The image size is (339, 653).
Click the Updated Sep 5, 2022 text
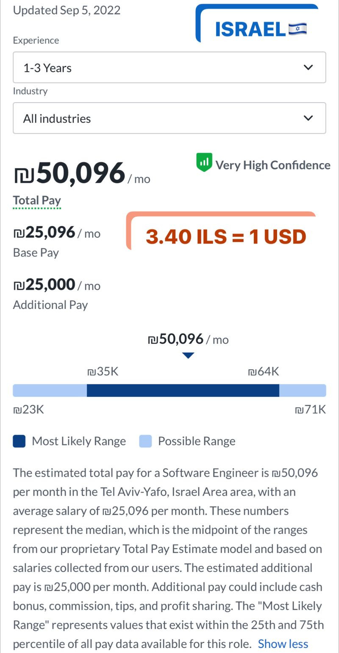pos(66,10)
